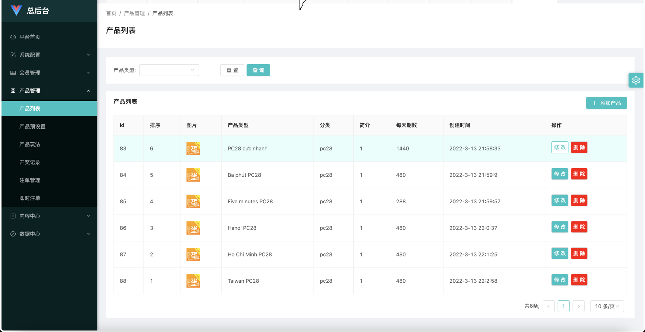
Task: Open the 产品类型 filter dropdown
Action: click(169, 70)
